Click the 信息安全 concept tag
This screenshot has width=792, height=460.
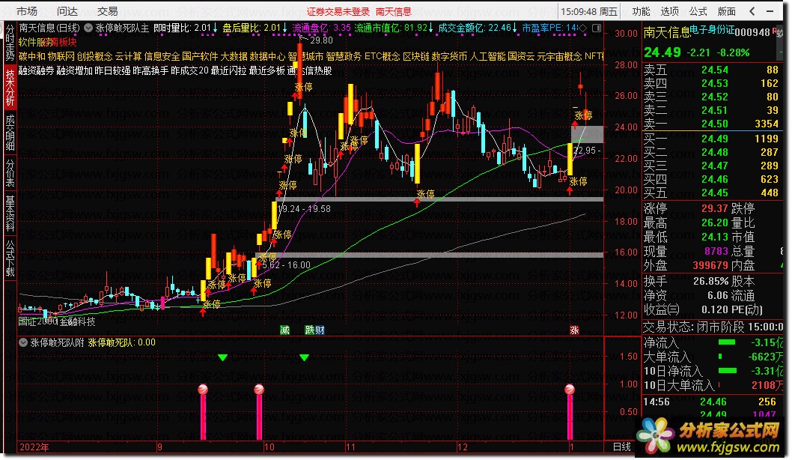coord(162,57)
